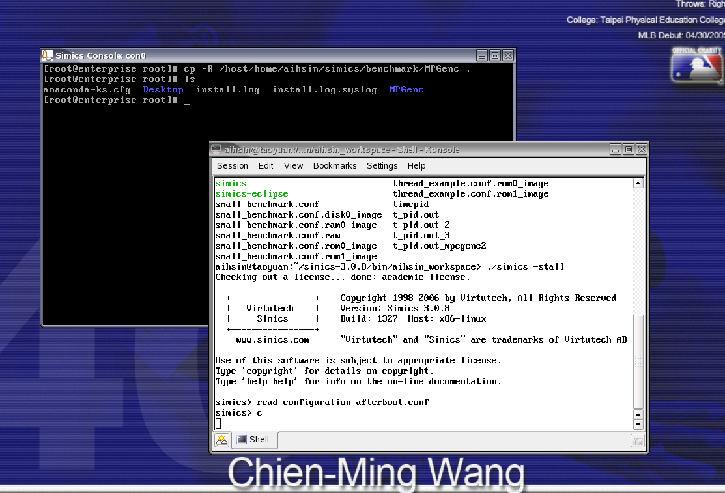Click 'install.log.syslog' in Simics Console
This screenshot has width=725, height=493.
pos(324,90)
